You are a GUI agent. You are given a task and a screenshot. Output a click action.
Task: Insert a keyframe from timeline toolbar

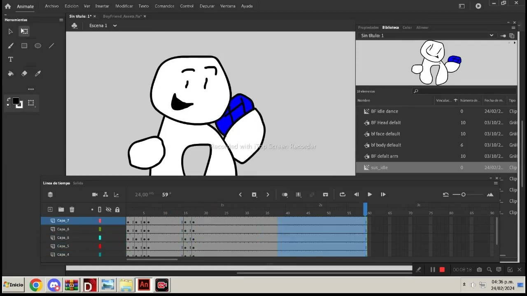pos(254,194)
